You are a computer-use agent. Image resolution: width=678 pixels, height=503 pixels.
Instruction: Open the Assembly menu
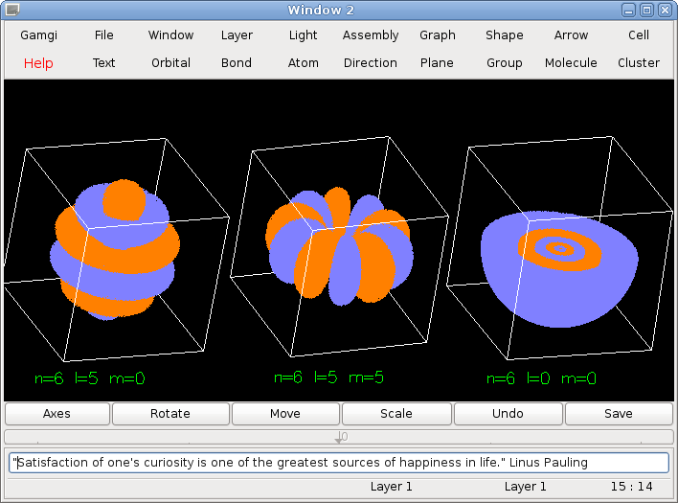tap(371, 35)
